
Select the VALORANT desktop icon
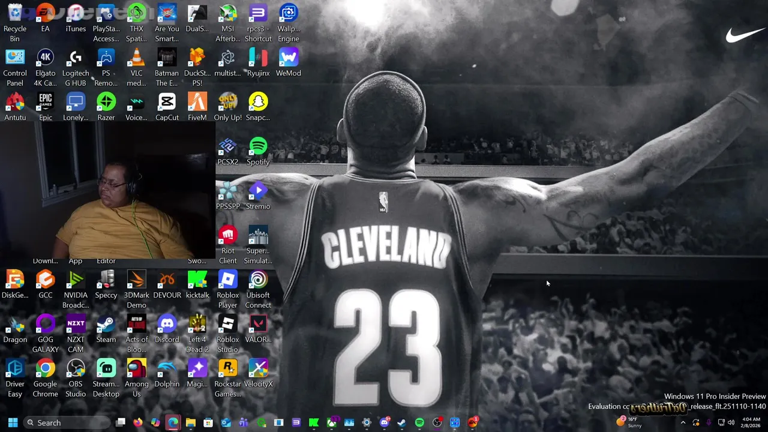click(x=258, y=329)
